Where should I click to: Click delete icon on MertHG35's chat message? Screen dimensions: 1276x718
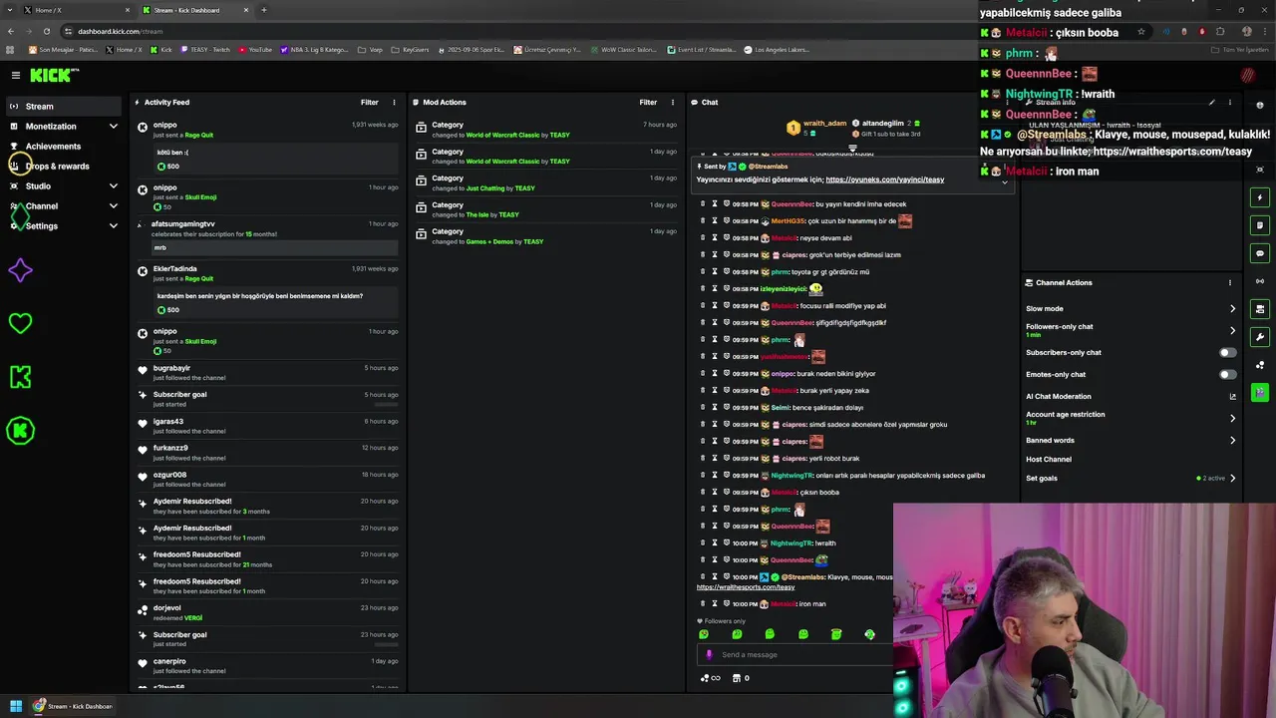pos(703,220)
